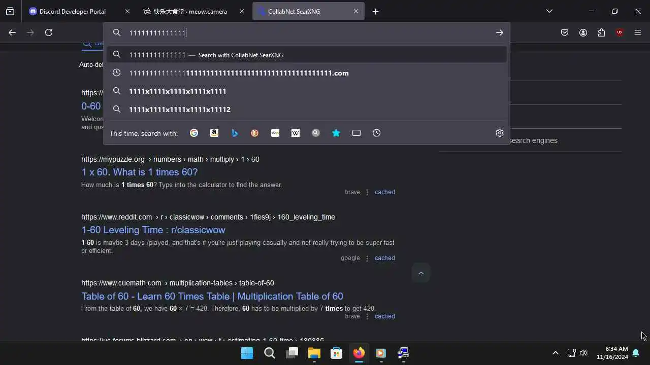This screenshot has width=650, height=365.
Task: Open Task View on taskbar
Action: coord(292,353)
